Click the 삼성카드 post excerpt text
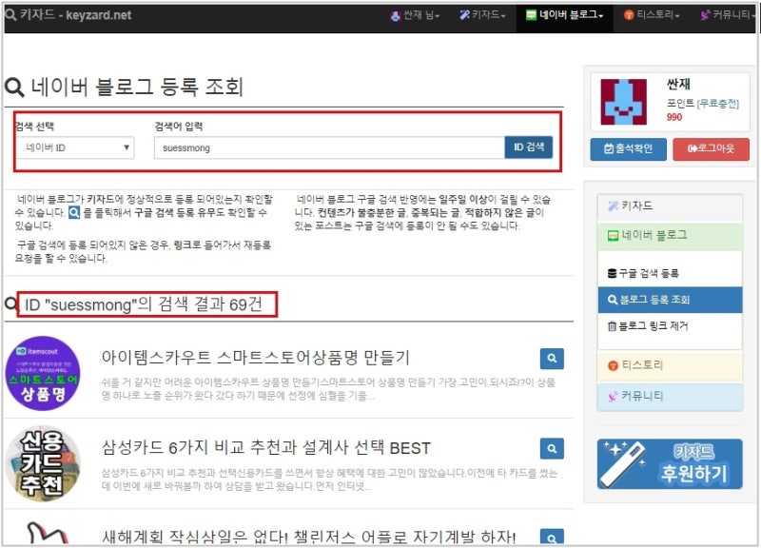This screenshot has height=548, width=761. [x=329, y=479]
